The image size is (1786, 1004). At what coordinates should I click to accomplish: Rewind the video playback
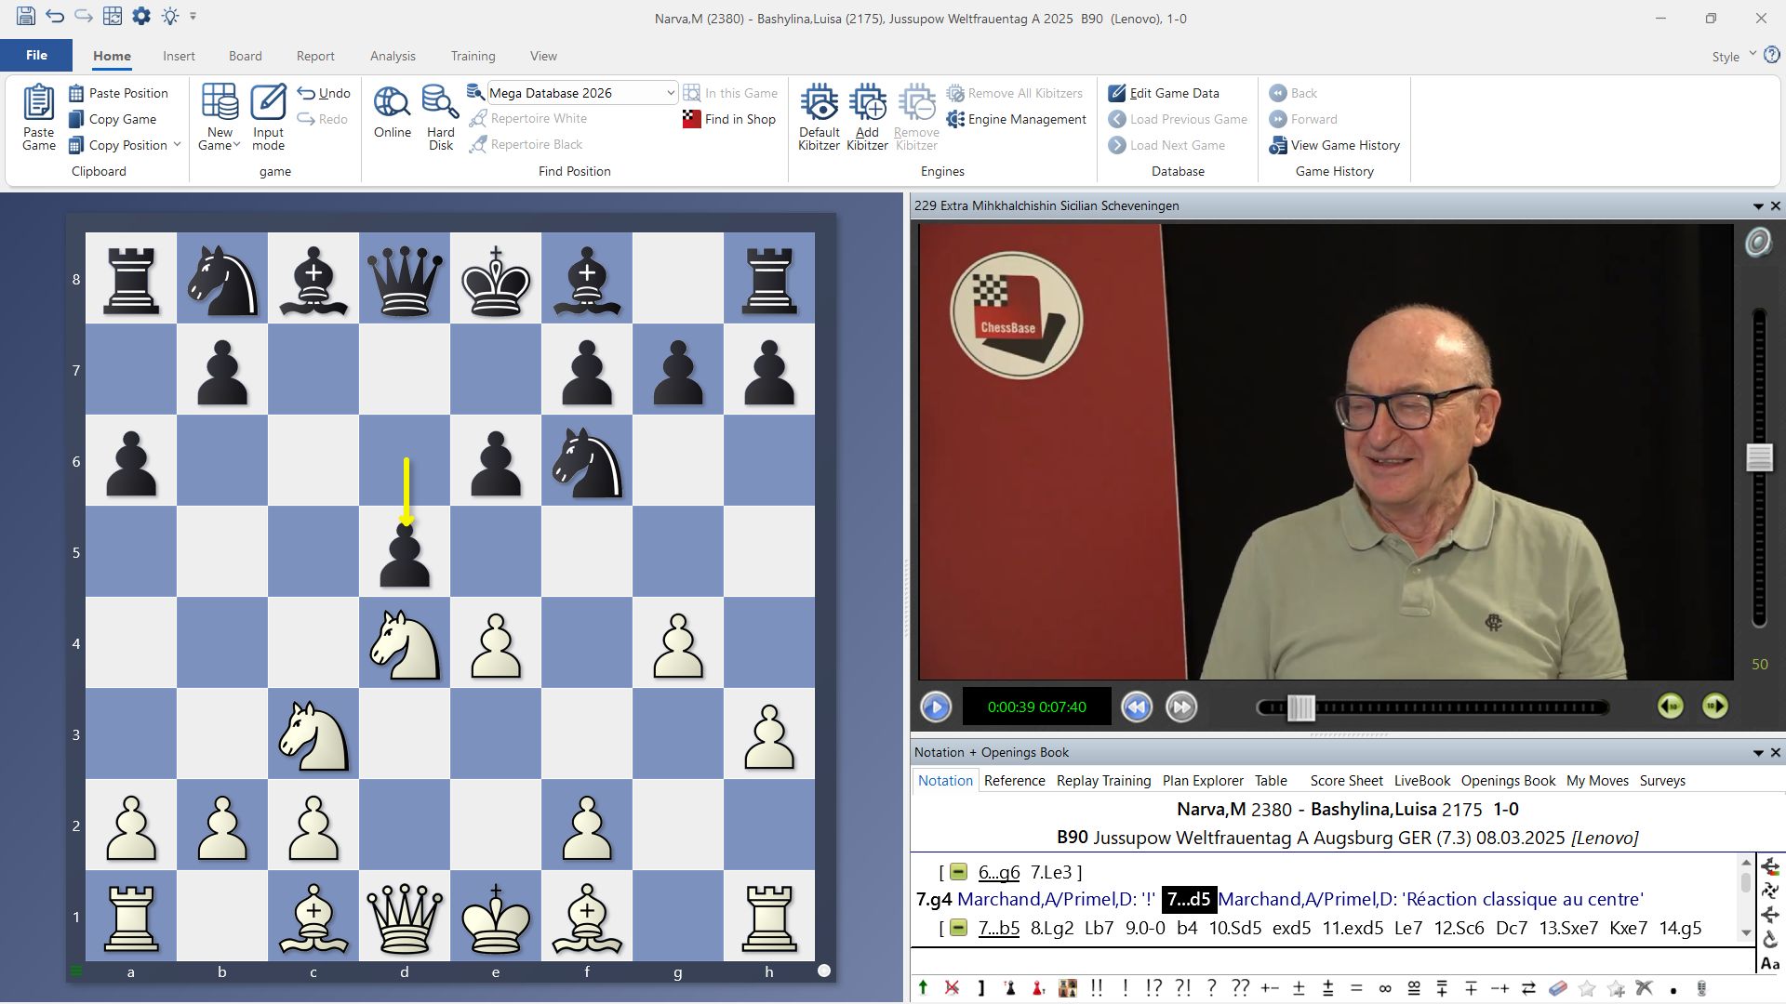(x=1136, y=707)
